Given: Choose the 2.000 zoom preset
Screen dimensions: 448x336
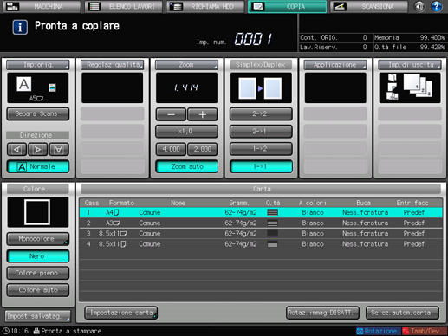Looking at the screenshot, I should tap(203, 149).
